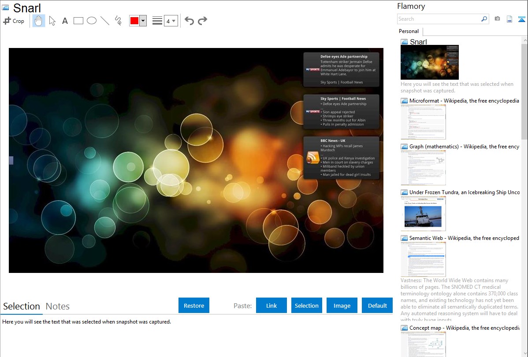528x357 pixels.
Task: Click the Paste Link button
Action: click(x=271, y=305)
